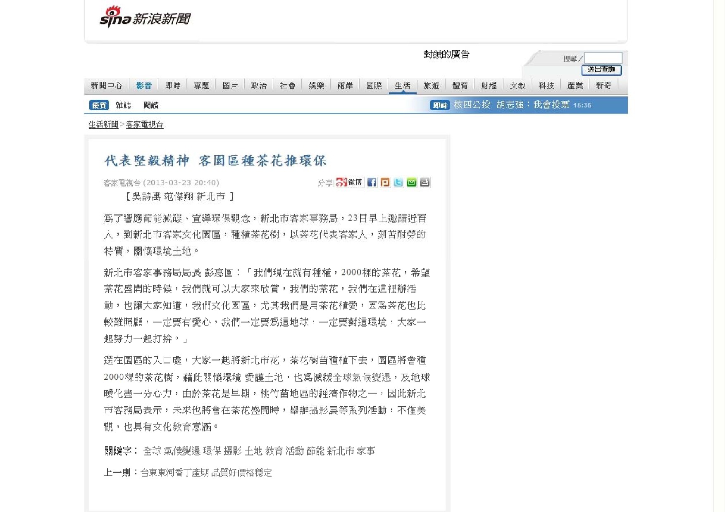The height and width of the screenshot is (512, 725).
Task: Click keyword 教育
Action: (x=274, y=451)
